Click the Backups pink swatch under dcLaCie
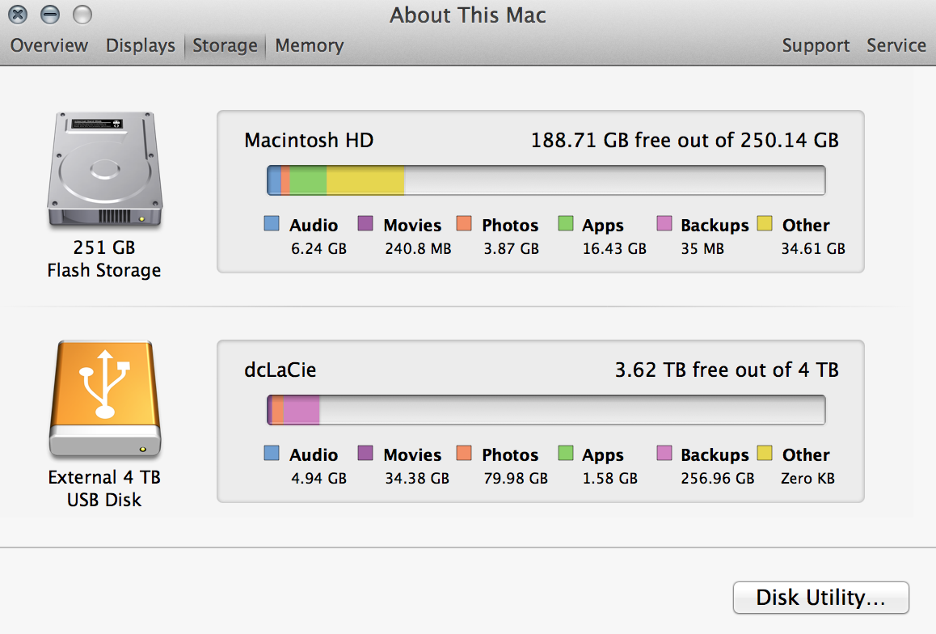Image resolution: width=936 pixels, height=634 pixels. (664, 454)
